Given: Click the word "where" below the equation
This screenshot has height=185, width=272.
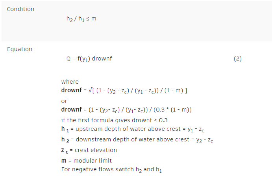Looking at the screenshot, I should [x=70, y=82].
